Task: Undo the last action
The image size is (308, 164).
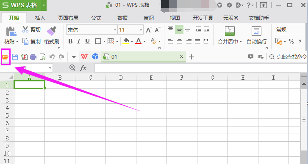Action: pyautogui.click(x=52, y=57)
